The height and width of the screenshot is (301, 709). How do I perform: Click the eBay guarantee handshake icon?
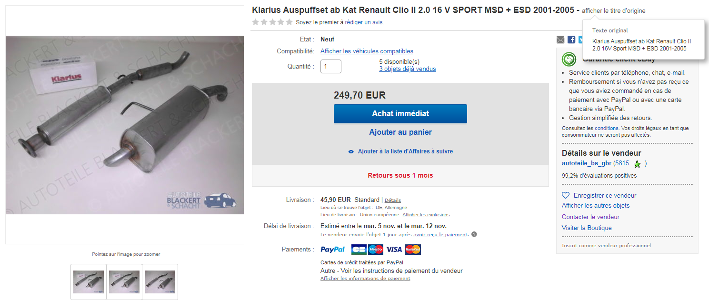(x=569, y=59)
